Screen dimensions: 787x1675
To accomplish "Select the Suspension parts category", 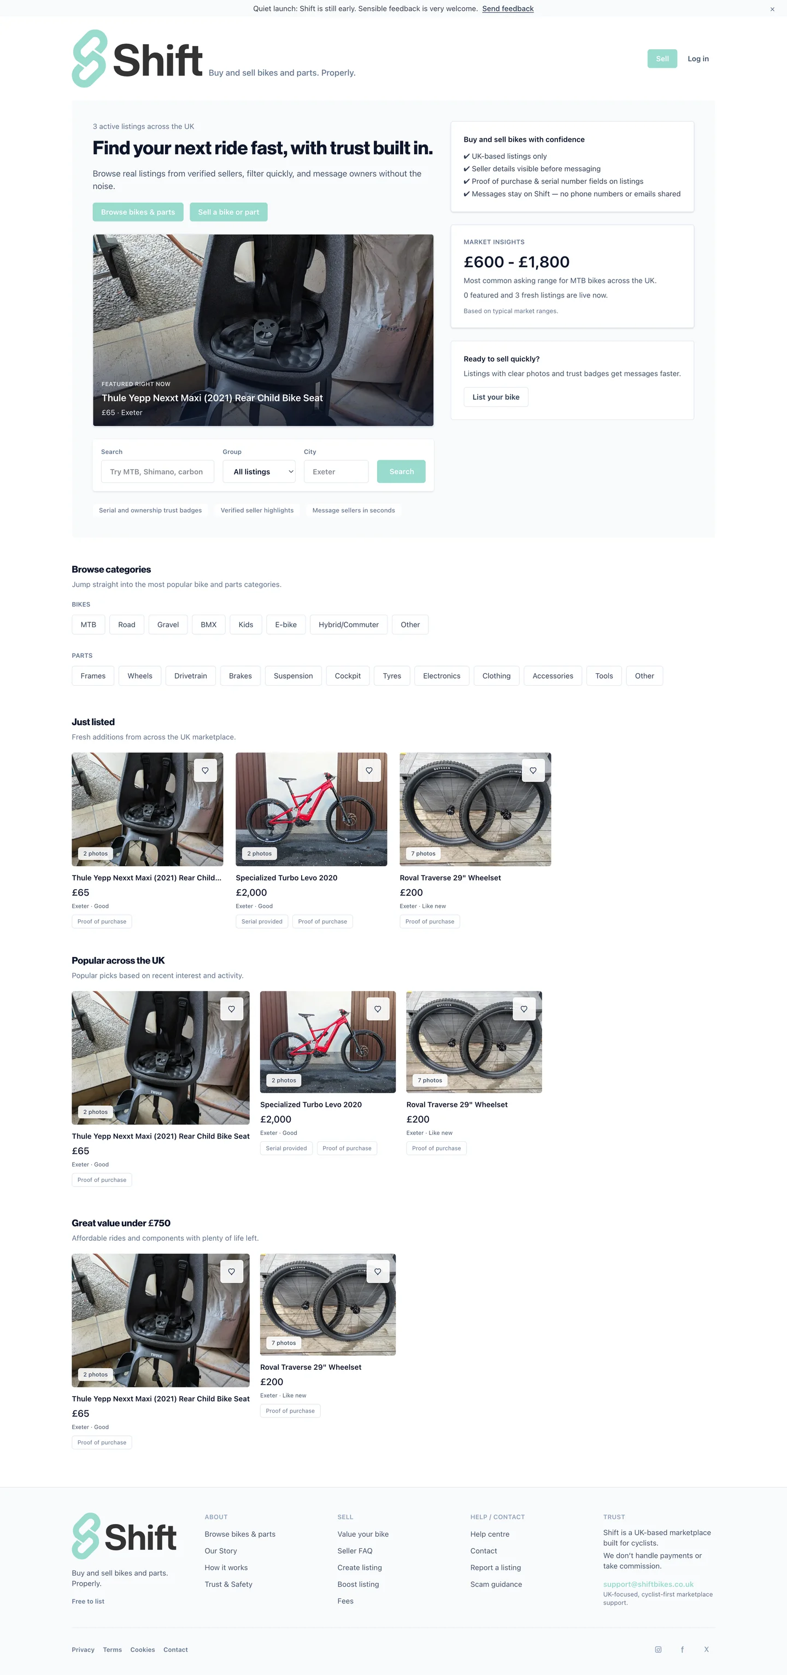I will [293, 676].
